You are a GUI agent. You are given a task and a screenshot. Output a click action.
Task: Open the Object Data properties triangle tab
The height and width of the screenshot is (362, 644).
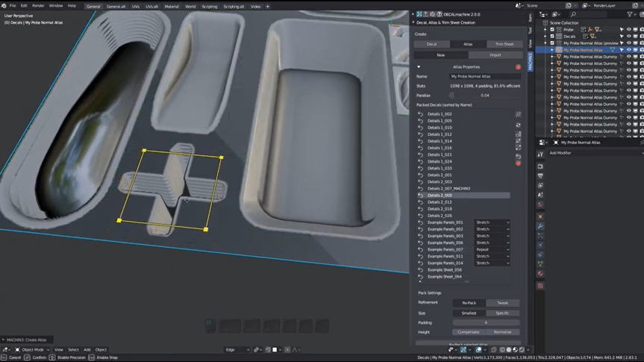point(540,263)
